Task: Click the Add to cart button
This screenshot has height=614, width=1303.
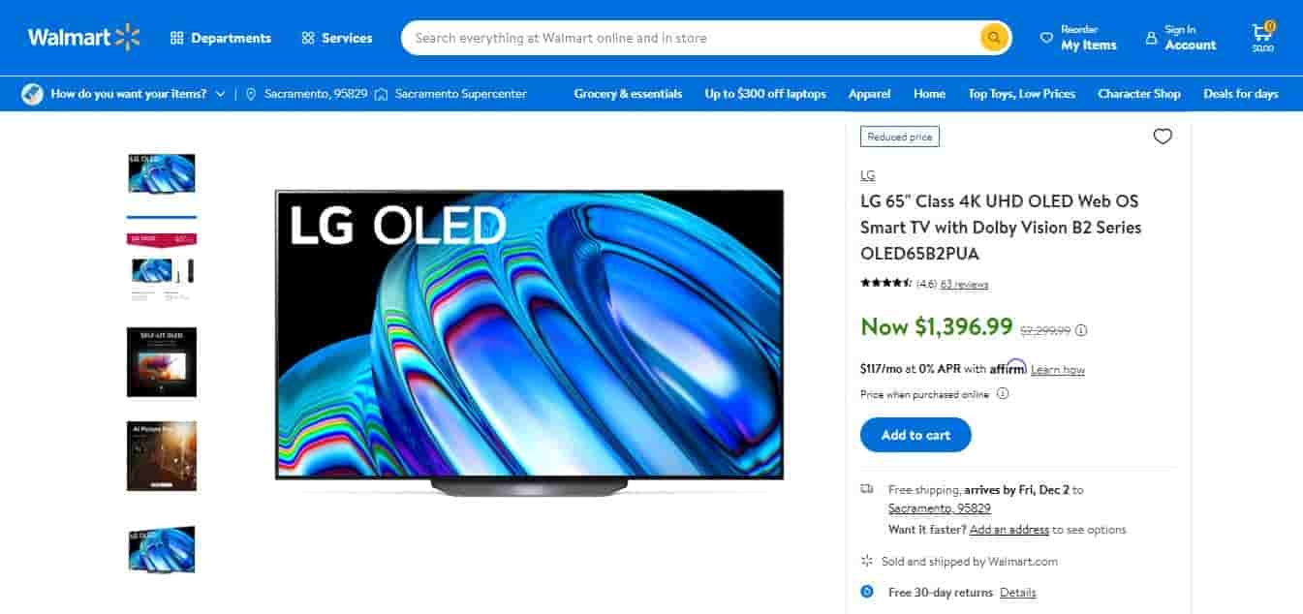Action: [x=915, y=435]
